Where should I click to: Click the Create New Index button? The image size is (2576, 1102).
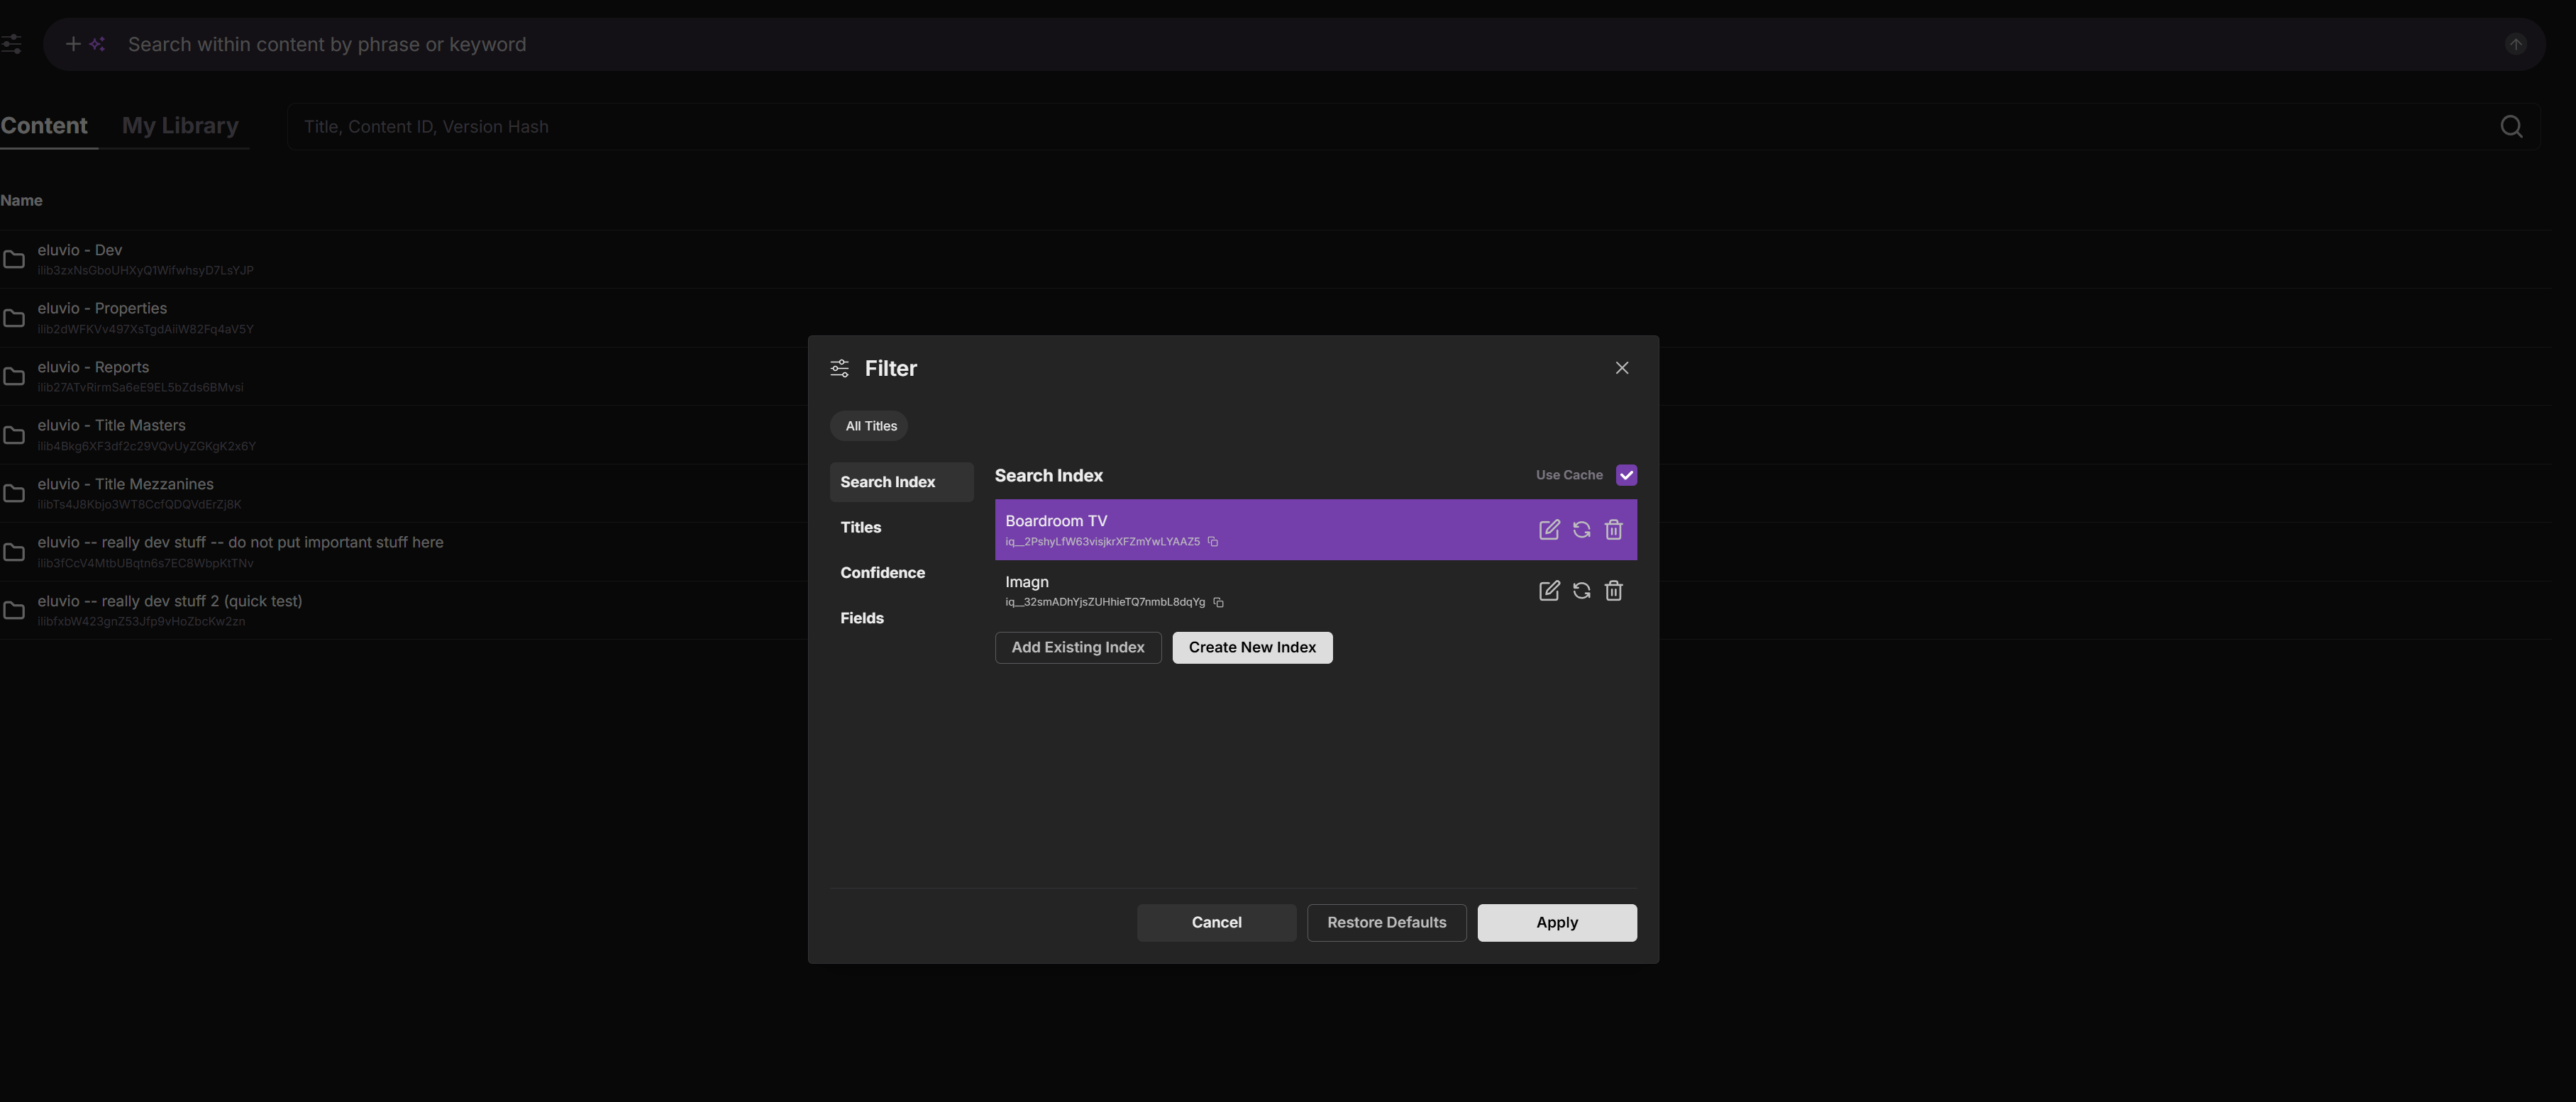tap(1252, 647)
